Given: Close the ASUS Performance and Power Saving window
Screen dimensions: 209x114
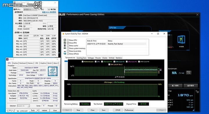Looking at the screenshot, I should 197,15.
